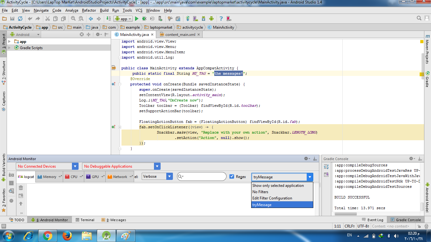Click Scroll from Source target icon

(82, 35)
